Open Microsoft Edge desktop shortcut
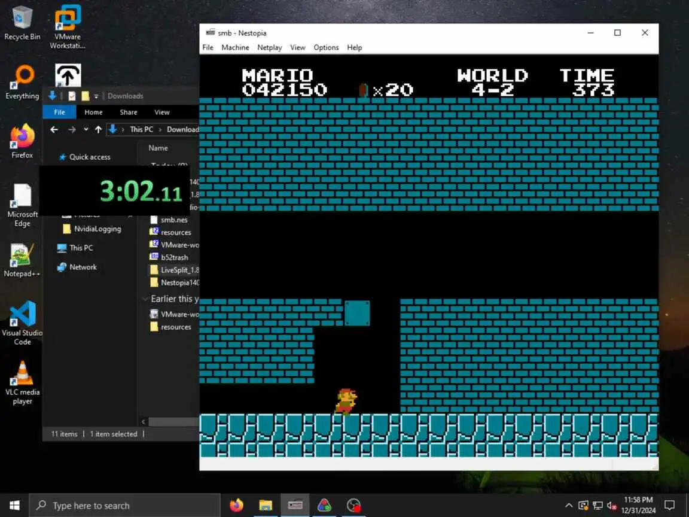Viewport: 689px width, 517px height. click(x=22, y=205)
